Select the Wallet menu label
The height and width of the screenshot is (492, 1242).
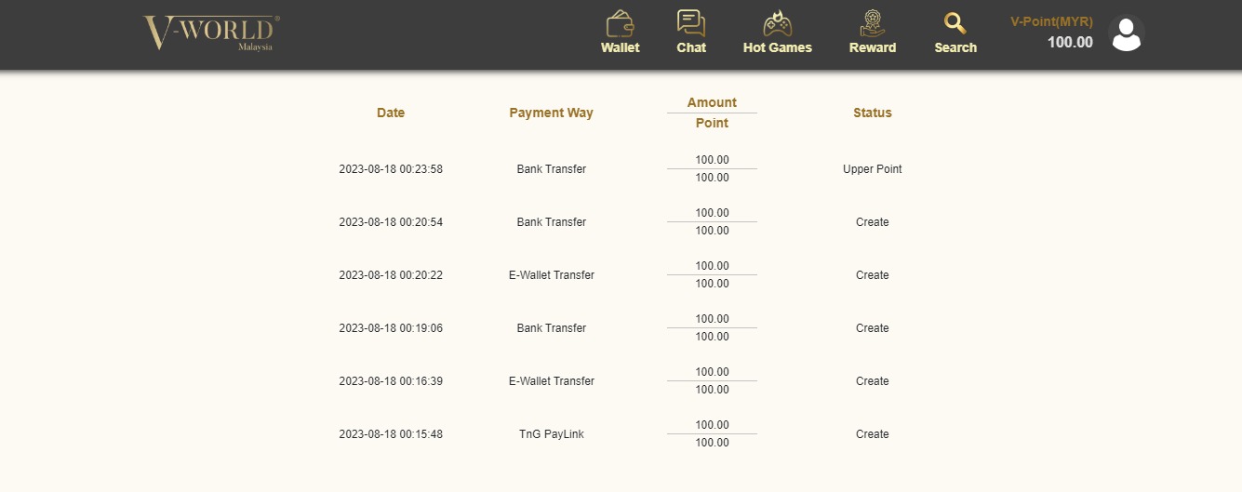[620, 47]
